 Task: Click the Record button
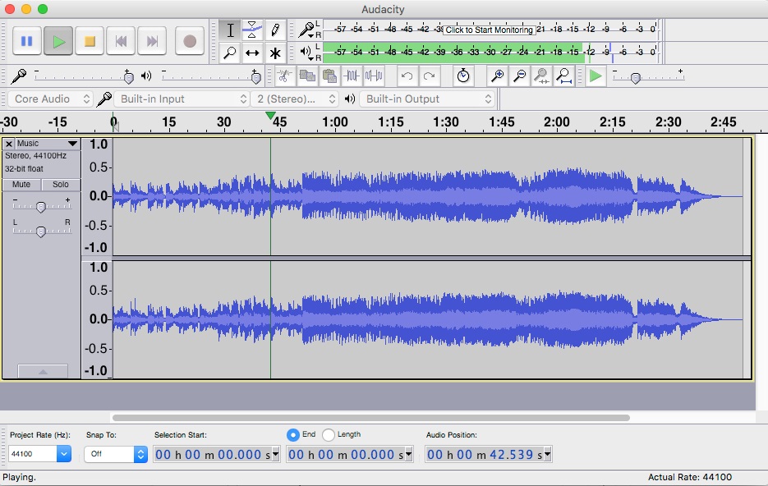[x=190, y=41]
